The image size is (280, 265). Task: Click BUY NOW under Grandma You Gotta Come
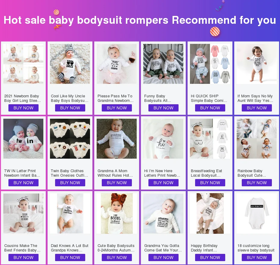click(163, 258)
